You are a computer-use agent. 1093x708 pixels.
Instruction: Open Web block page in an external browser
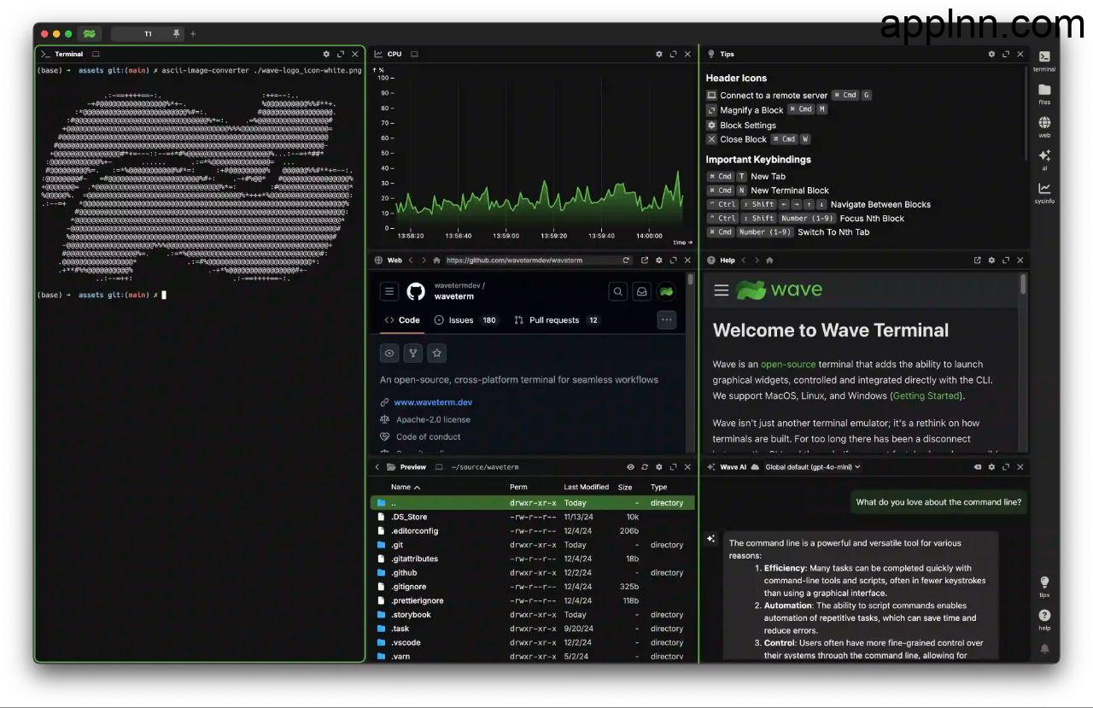tap(645, 260)
